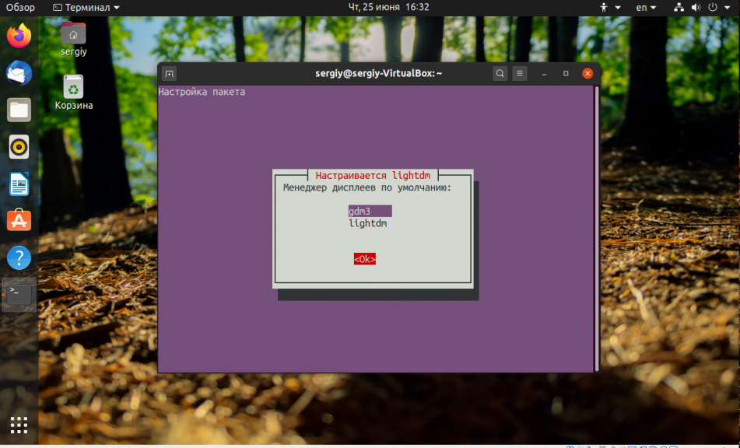Open the Help icon in the dock
The image size is (740, 448).
click(19, 258)
